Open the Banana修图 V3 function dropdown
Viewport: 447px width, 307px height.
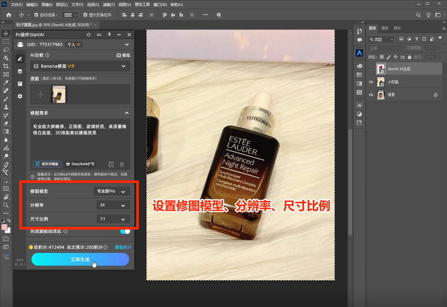[80, 66]
